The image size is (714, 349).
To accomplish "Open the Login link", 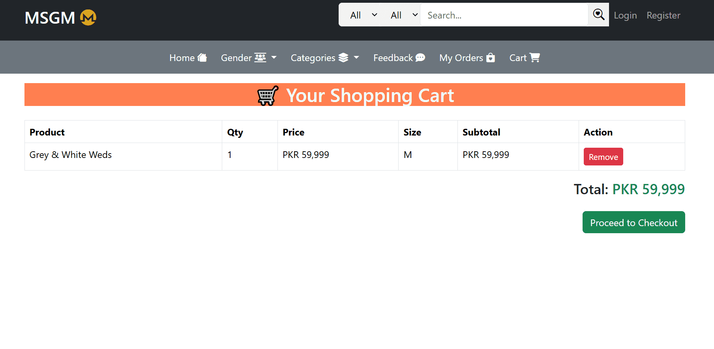I will click(625, 15).
